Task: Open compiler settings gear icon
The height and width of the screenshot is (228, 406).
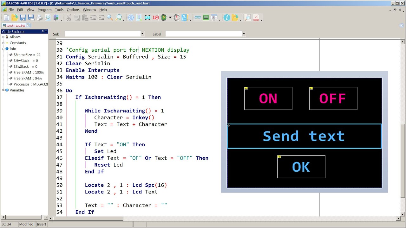Action: pos(131,18)
